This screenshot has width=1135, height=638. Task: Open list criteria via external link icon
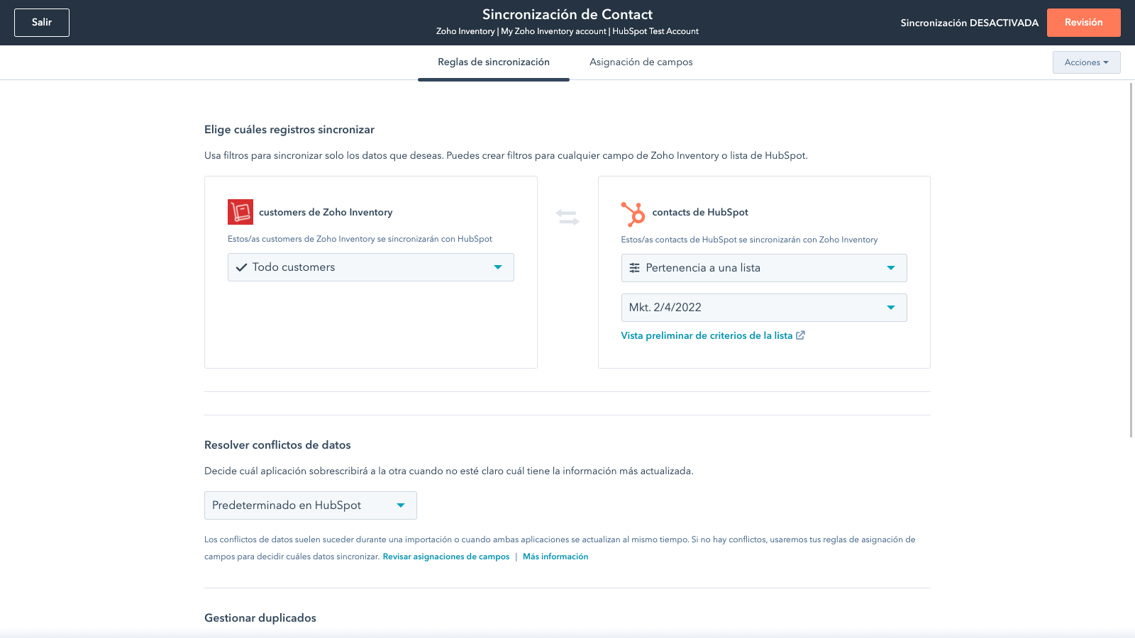(800, 335)
